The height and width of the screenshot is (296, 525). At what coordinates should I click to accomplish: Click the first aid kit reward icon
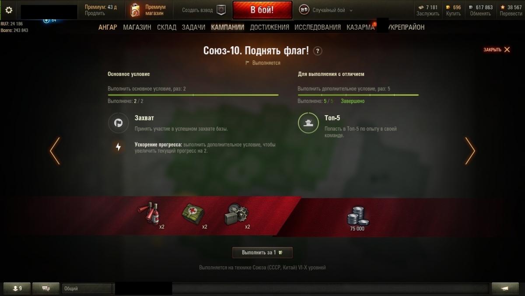[193, 213]
